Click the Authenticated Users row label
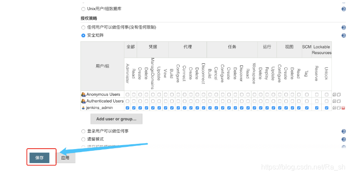Viewport: 349px width, 175px height. click(x=105, y=101)
